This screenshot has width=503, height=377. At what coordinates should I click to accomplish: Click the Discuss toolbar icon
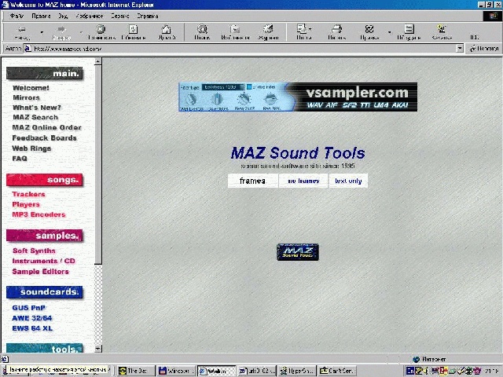coord(409,32)
